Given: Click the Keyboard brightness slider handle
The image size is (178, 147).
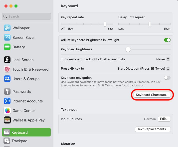Looking at the screenshot, I should 128,49.
